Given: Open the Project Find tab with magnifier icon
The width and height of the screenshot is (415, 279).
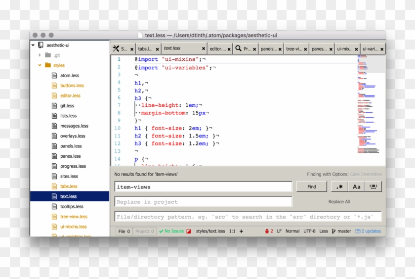Looking at the screenshot, I should (243, 49).
